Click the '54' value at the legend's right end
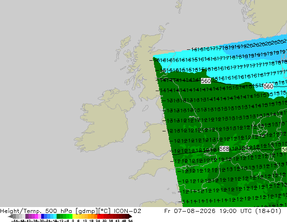Screen dimensions: 287x222 pyautogui.click(x=130, y=221)
